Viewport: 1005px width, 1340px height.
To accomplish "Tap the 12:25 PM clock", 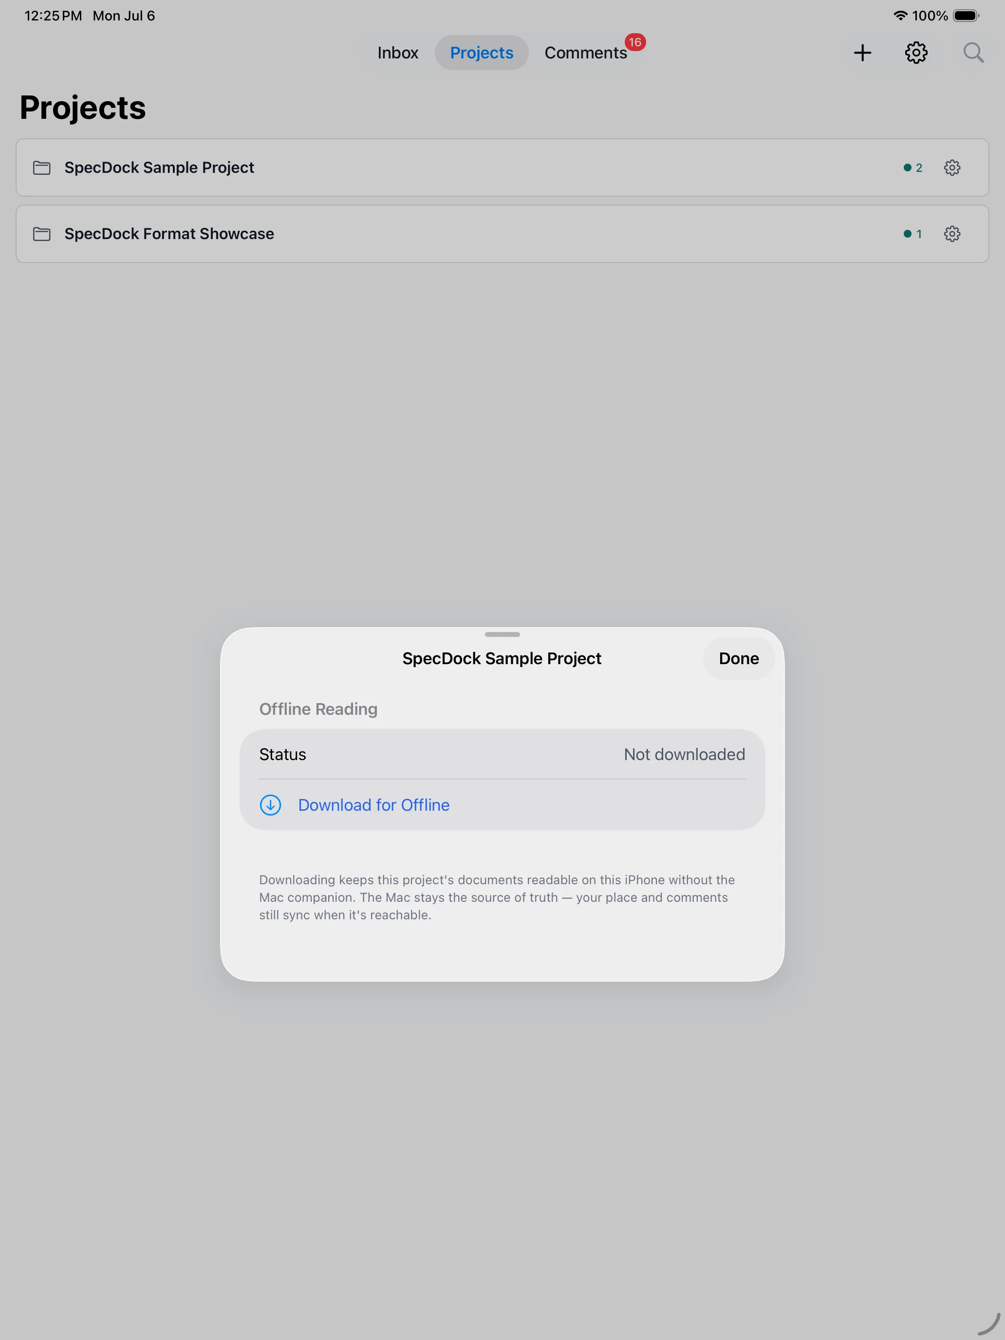I will point(53,16).
